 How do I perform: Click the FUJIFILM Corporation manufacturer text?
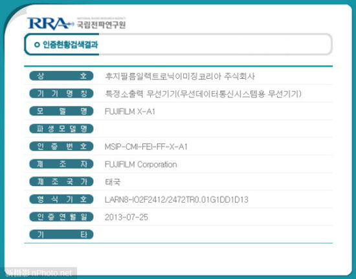140,165
